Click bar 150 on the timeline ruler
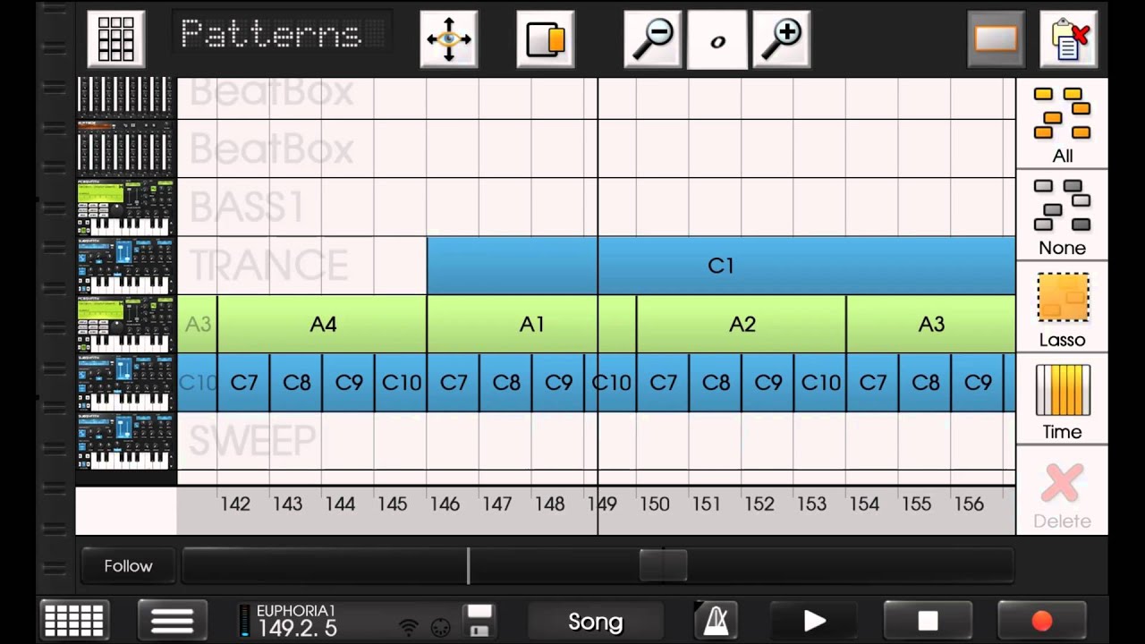 [x=654, y=504]
